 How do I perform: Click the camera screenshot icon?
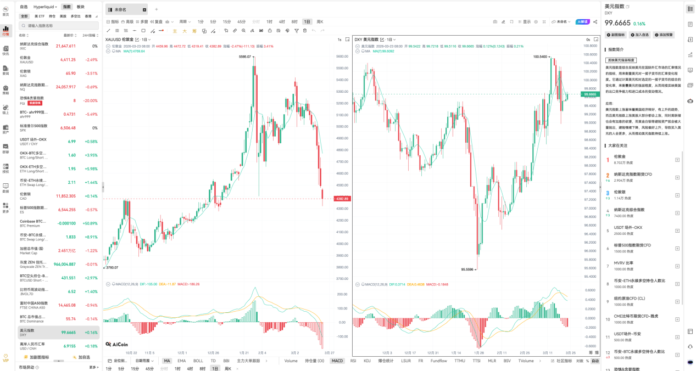click(x=495, y=21)
